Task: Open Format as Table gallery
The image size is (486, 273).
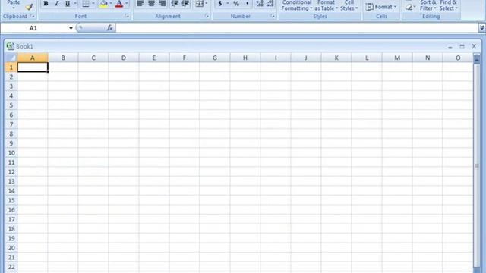Action: click(x=326, y=5)
